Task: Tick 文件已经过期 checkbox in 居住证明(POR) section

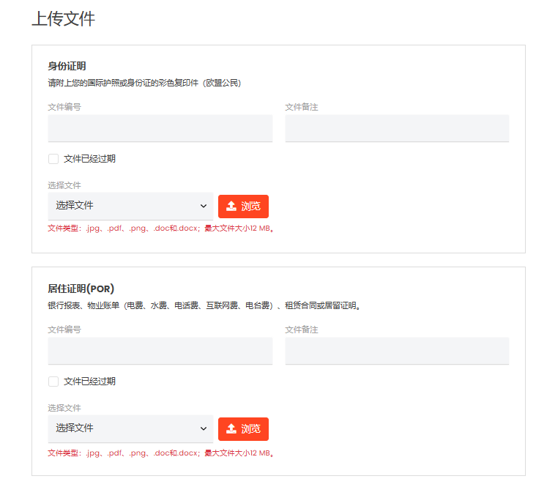Action: [53, 382]
